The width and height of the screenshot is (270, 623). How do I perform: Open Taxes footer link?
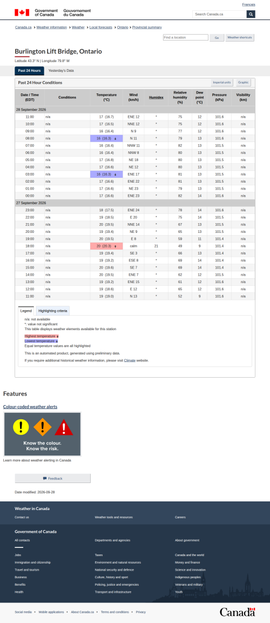[x=99, y=555]
